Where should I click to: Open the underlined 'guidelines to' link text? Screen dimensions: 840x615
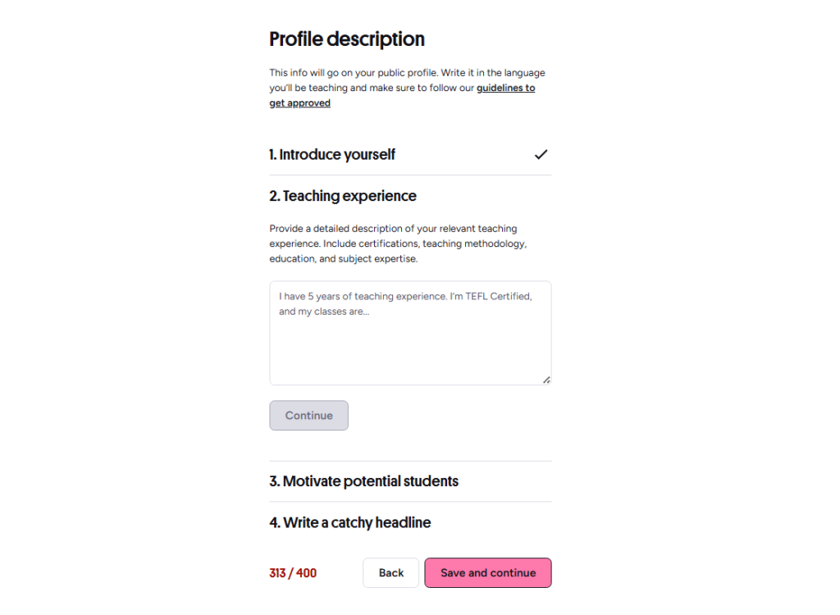(x=505, y=88)
